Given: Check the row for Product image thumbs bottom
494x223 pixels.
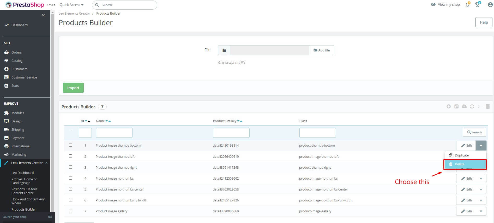Looking at the screenshot, I should pyautogui.click(x=70, y=145).
